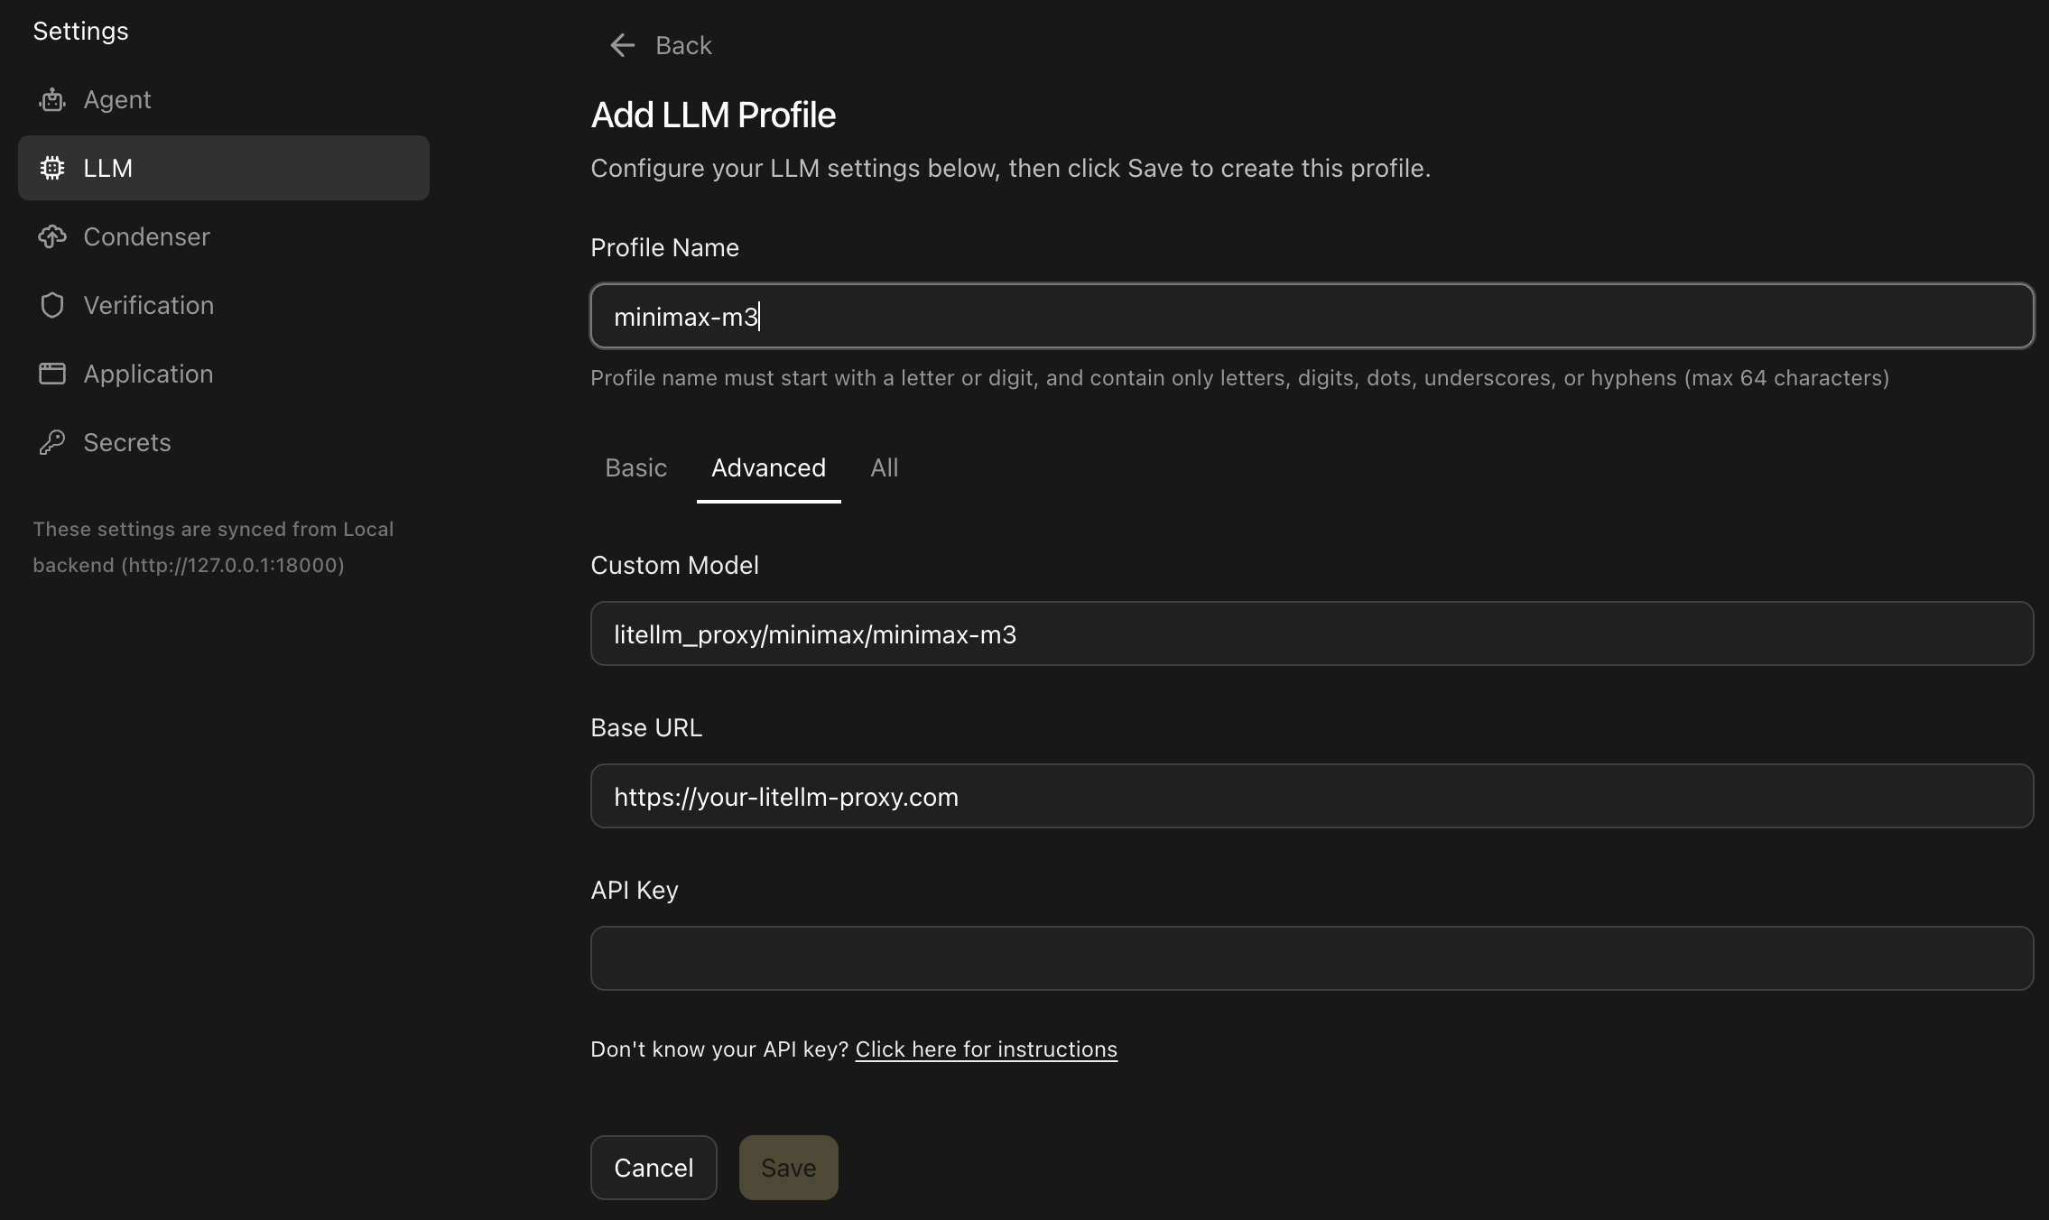Click the profile name rules hint text
Screen dimensions: 2049x1220
pos(1239,377)
